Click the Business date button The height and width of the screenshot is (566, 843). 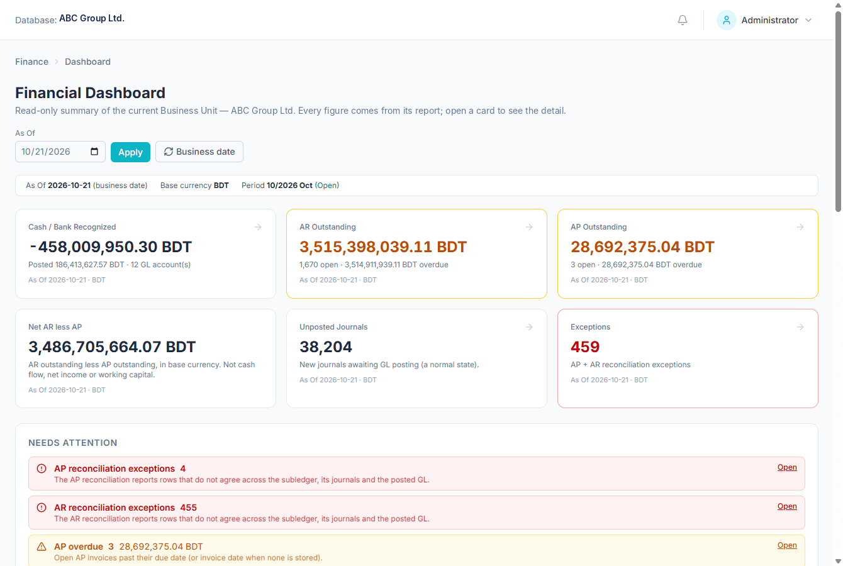point(199,152)
